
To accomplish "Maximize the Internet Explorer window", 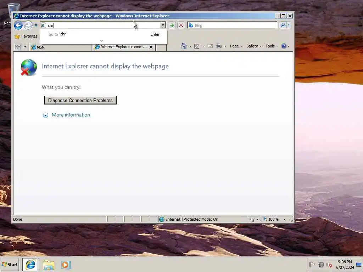I will coord(283,16).
